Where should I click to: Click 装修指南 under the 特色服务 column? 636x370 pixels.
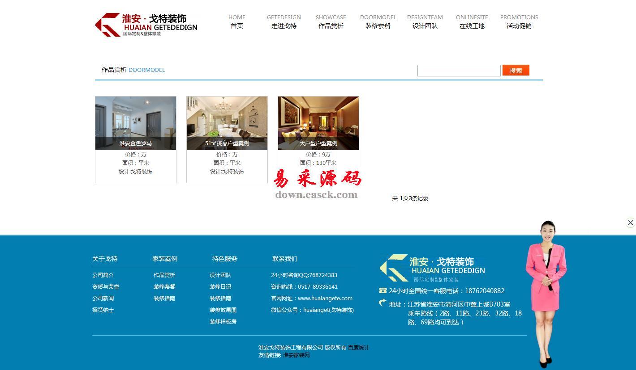click(x=220, y=299)
